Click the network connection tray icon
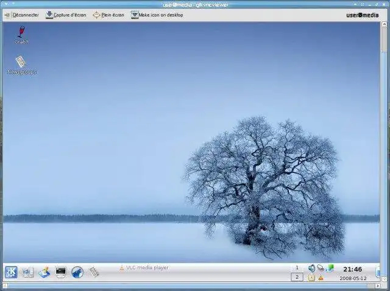 click(x=321, y=268)
